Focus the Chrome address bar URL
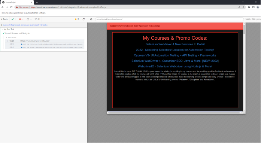Screen dimensions: 261x143 pyautogui.click(x=69, y=7)
